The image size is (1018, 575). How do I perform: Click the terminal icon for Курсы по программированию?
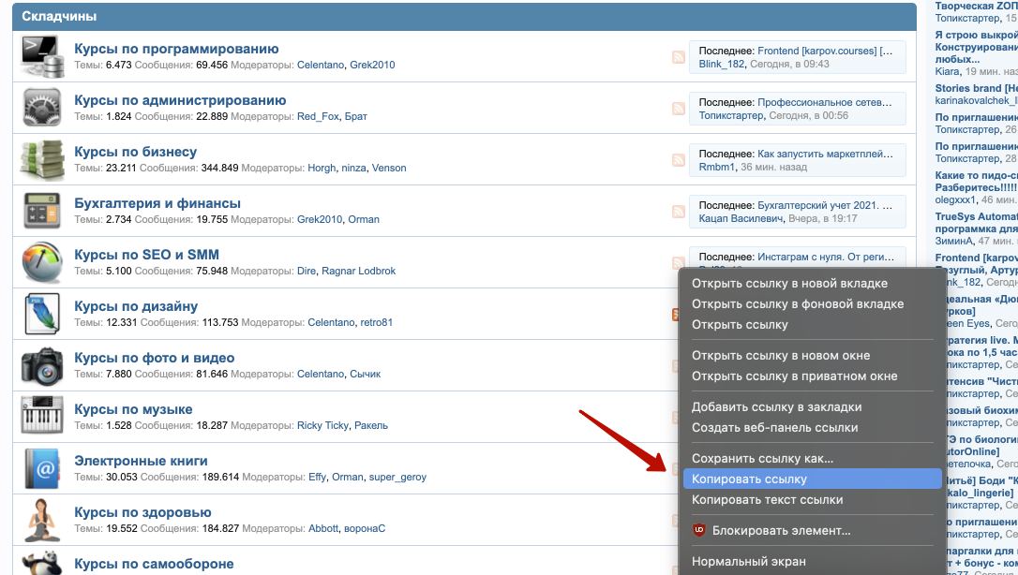[41, 56]
